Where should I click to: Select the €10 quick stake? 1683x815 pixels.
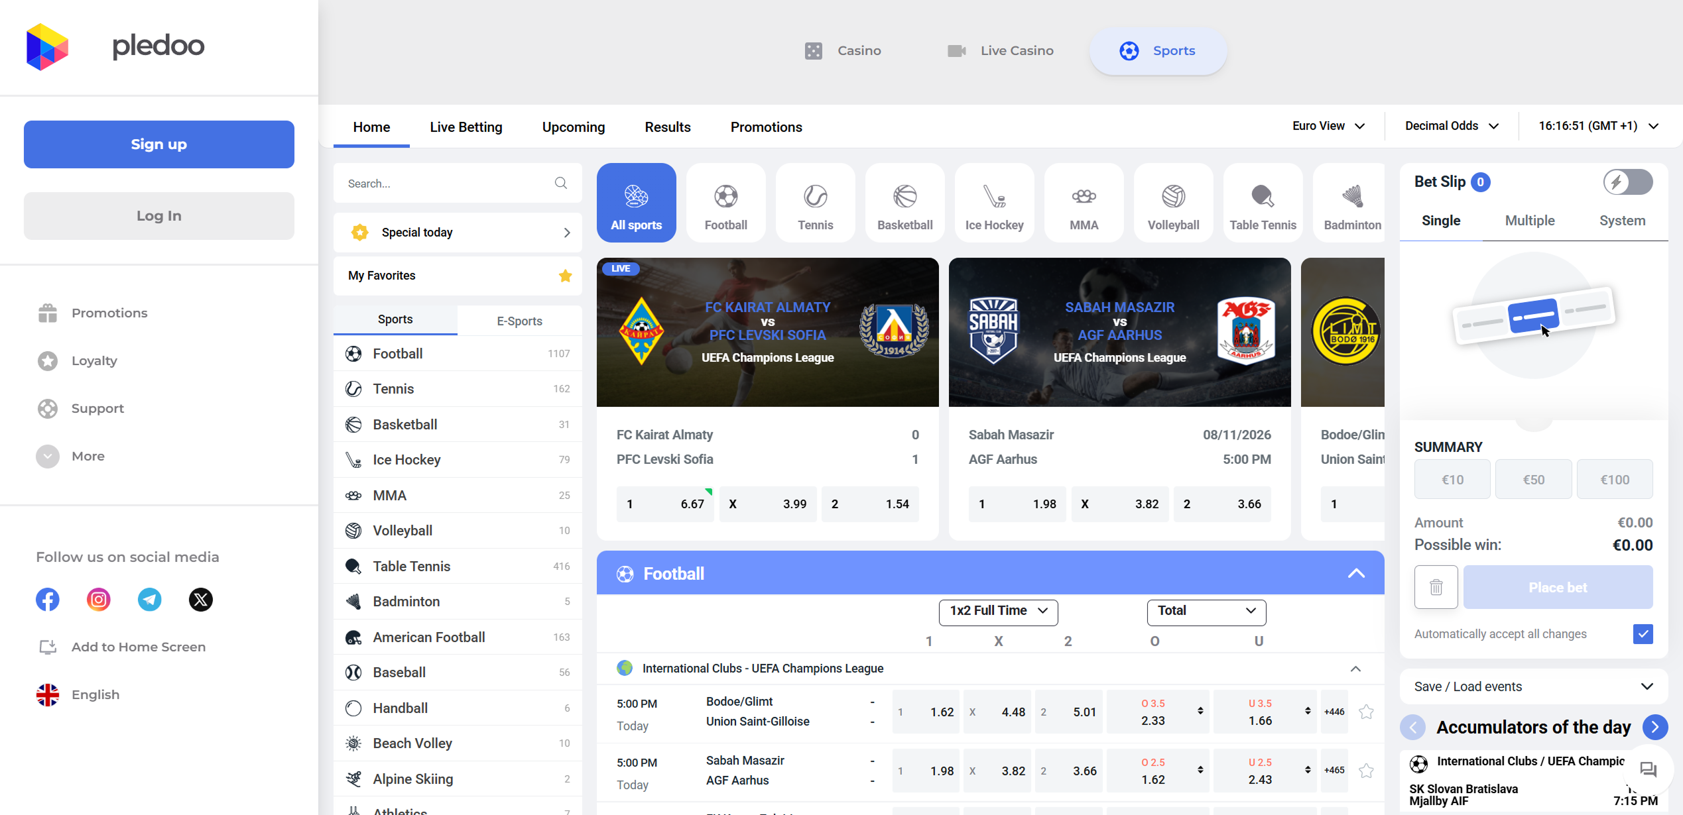coord(1452,479)
